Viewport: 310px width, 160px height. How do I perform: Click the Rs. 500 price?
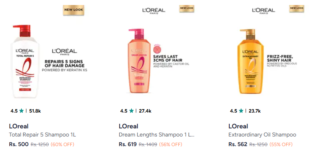click(19, 145)
